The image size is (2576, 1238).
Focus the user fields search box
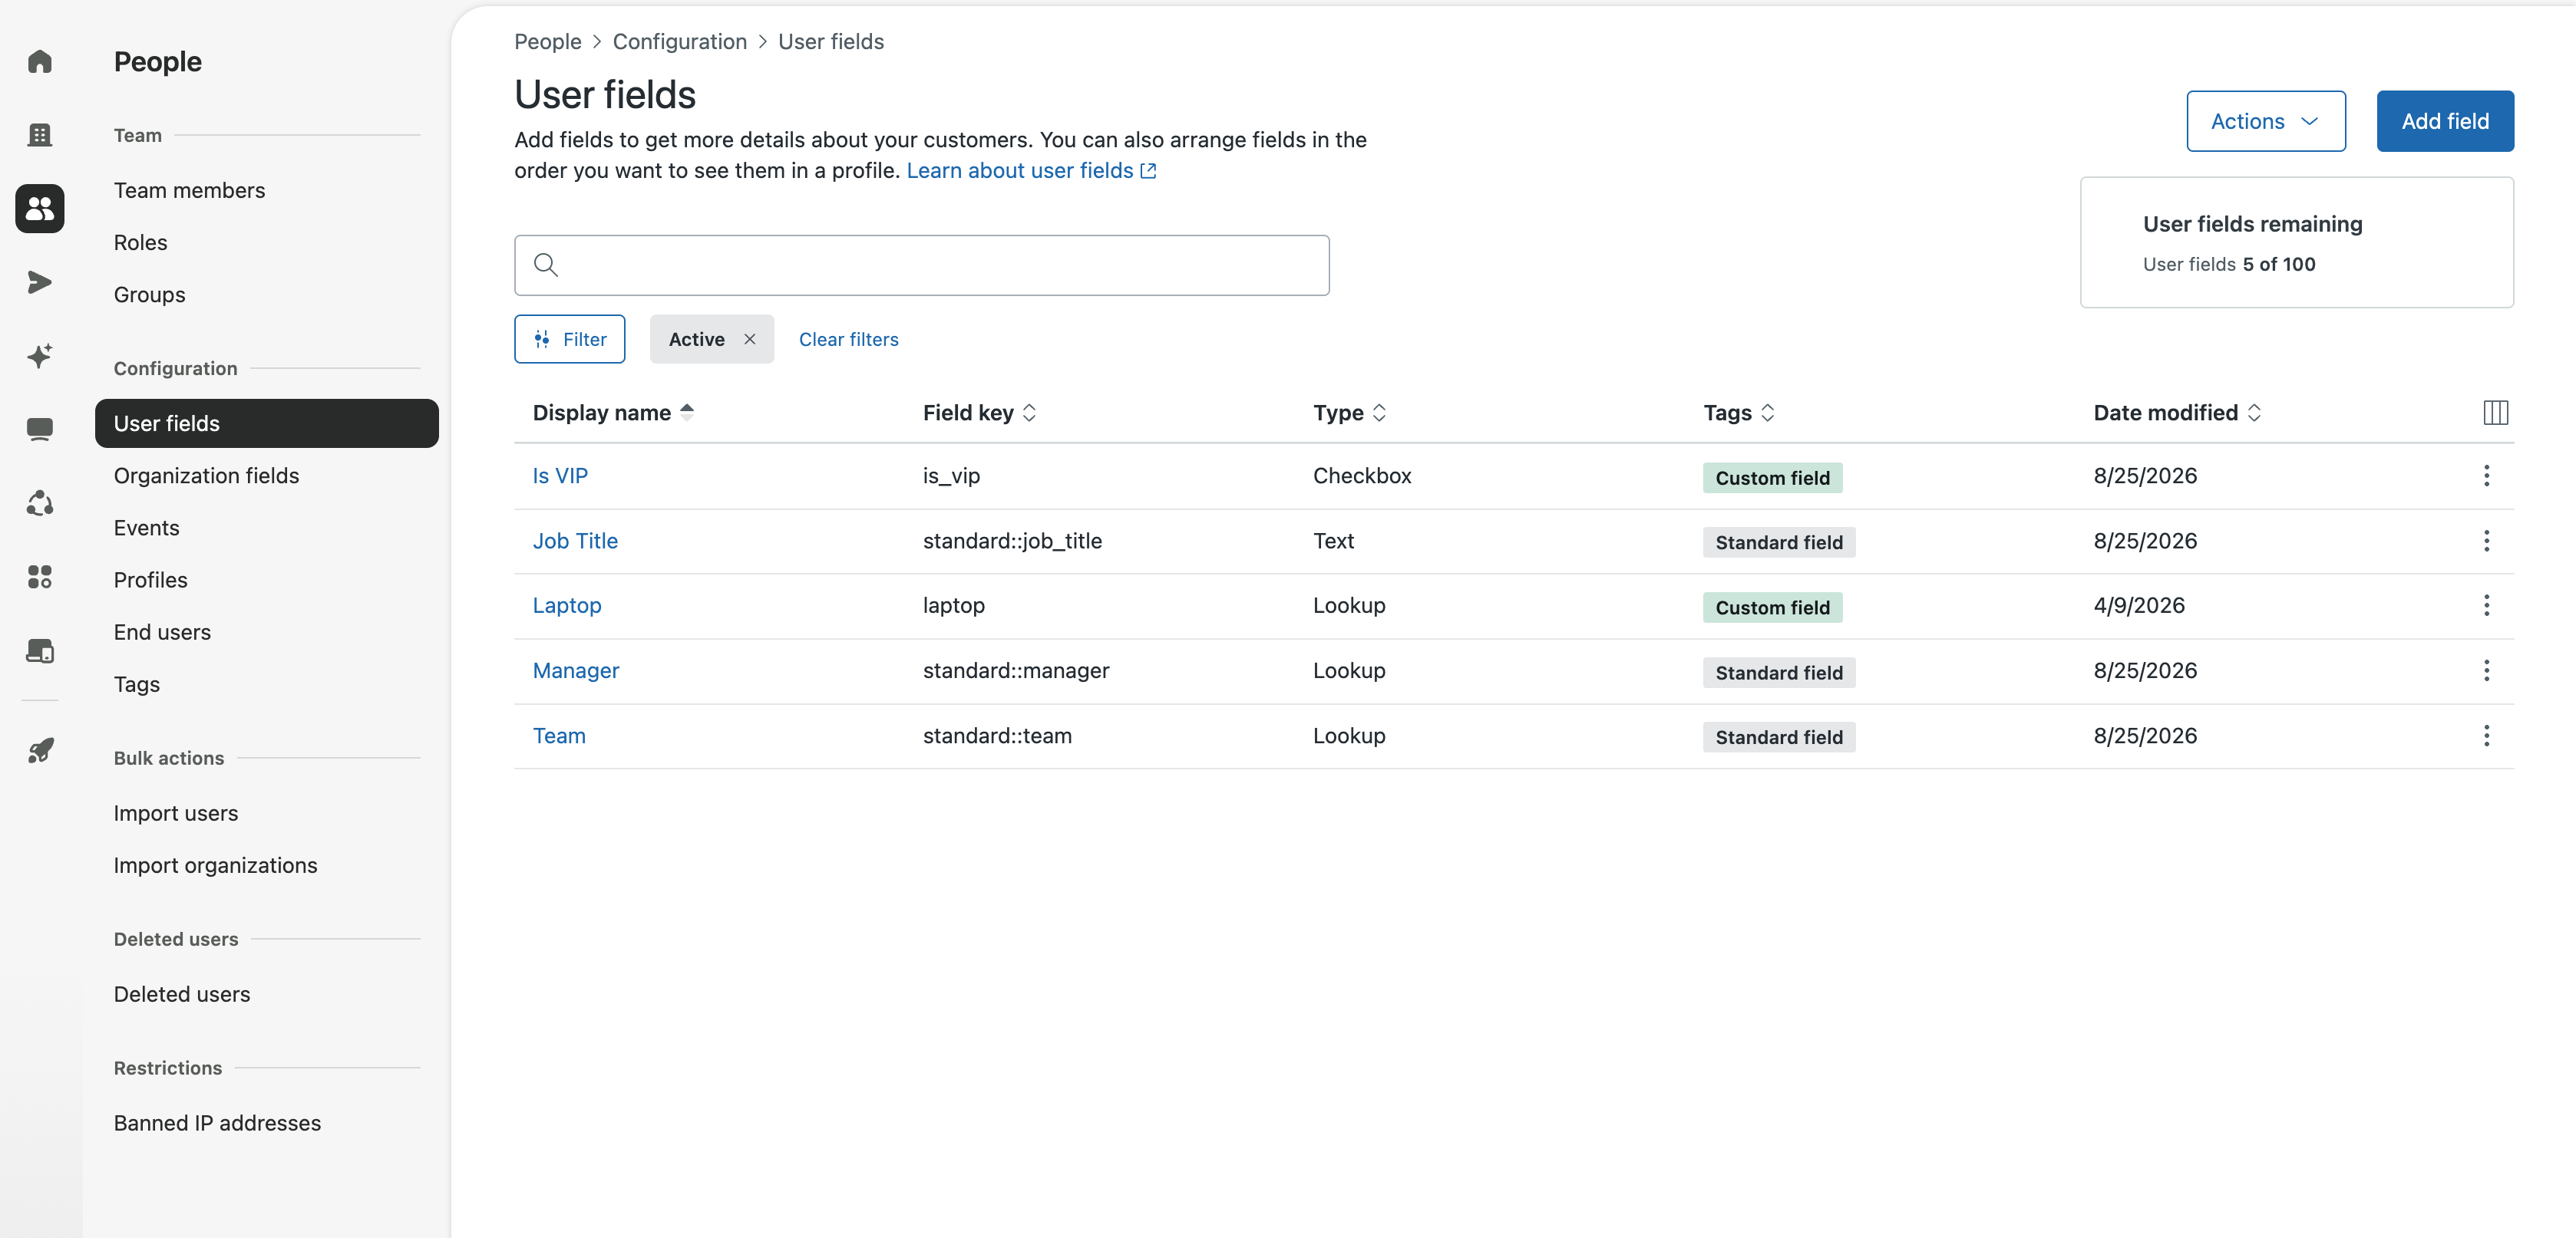tap(921, 265)
